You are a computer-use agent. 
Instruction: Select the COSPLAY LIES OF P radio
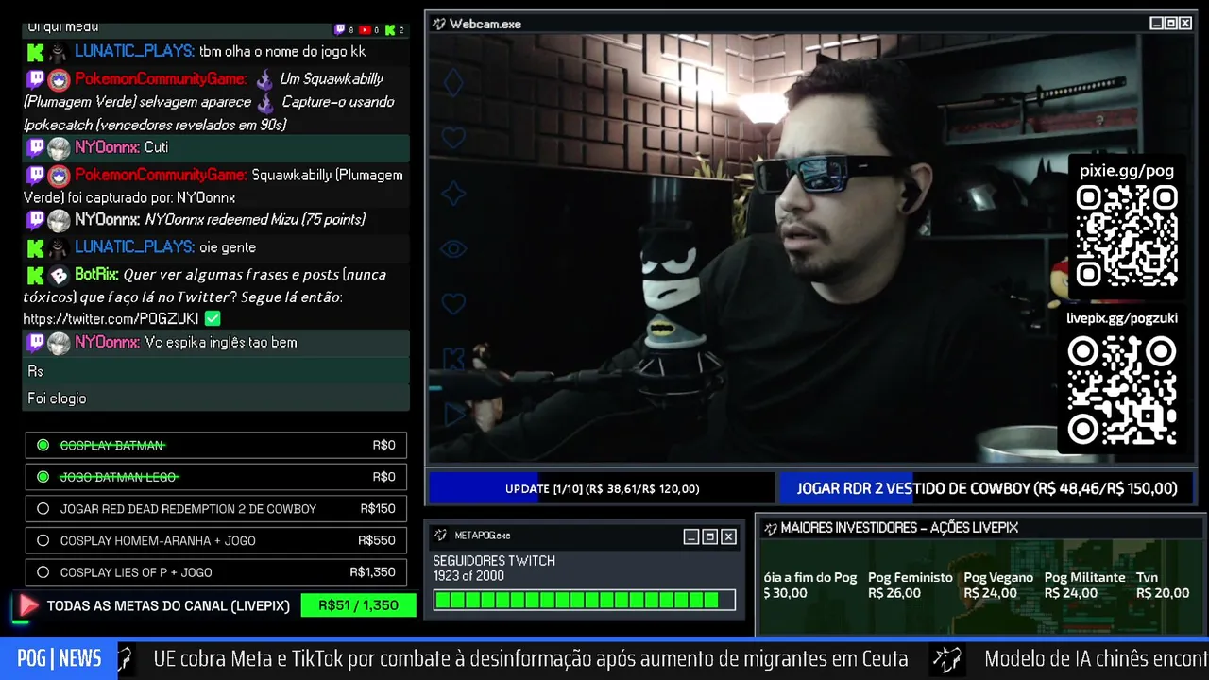pyautogui.click(x=43, y=572)
